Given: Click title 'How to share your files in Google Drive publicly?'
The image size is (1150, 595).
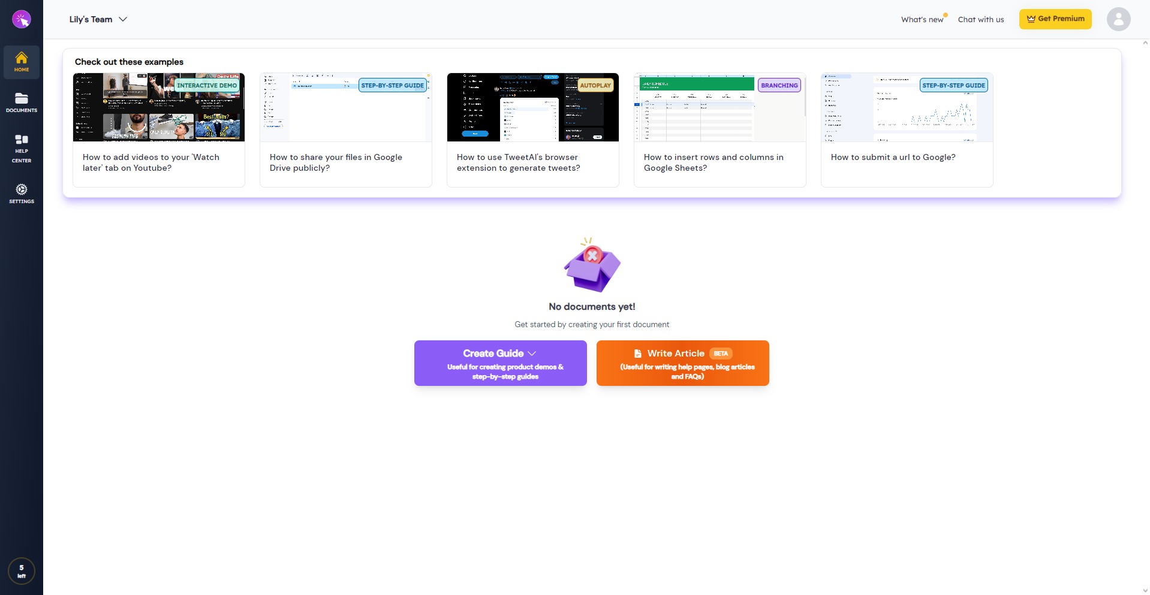Looking at the screenshot, I should (x=336, y=162).
